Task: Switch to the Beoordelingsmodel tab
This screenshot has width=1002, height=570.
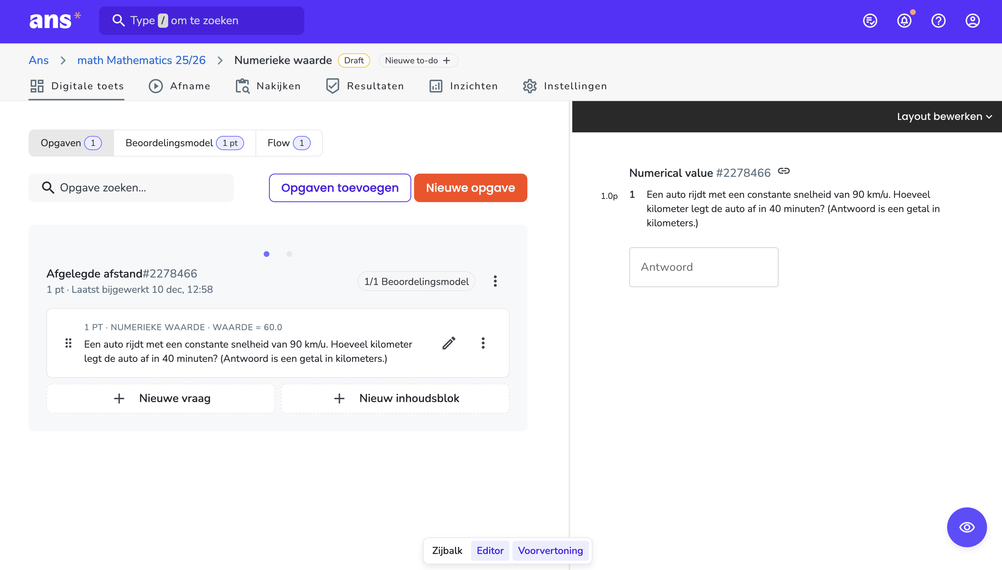Action: [x=185, y=143]
